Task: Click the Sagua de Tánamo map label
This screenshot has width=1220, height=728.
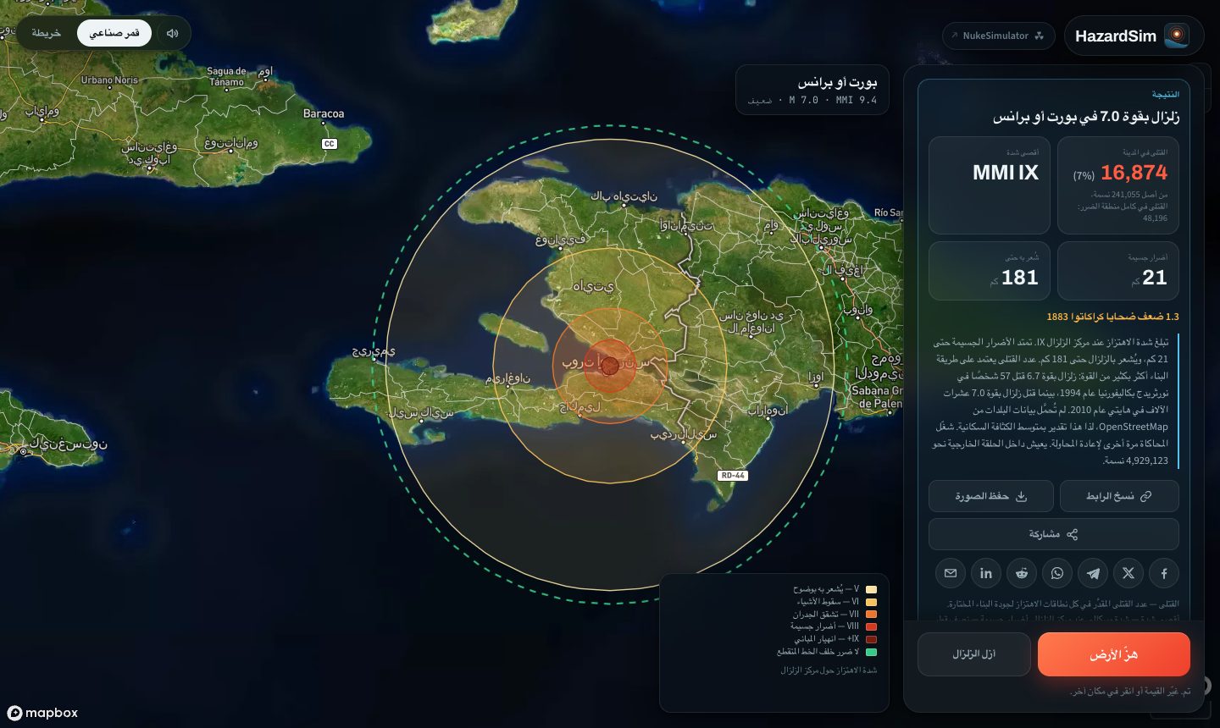Action: pos(226,77)
